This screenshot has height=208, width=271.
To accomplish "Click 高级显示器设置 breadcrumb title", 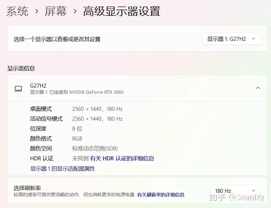I will coord(122,11).
